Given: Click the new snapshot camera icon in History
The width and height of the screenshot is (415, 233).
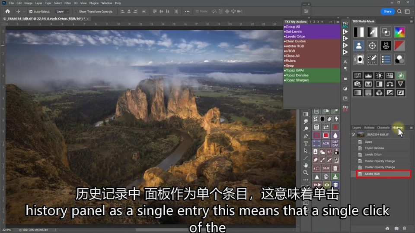Looking at the screenshot, I should coord(396,228).
